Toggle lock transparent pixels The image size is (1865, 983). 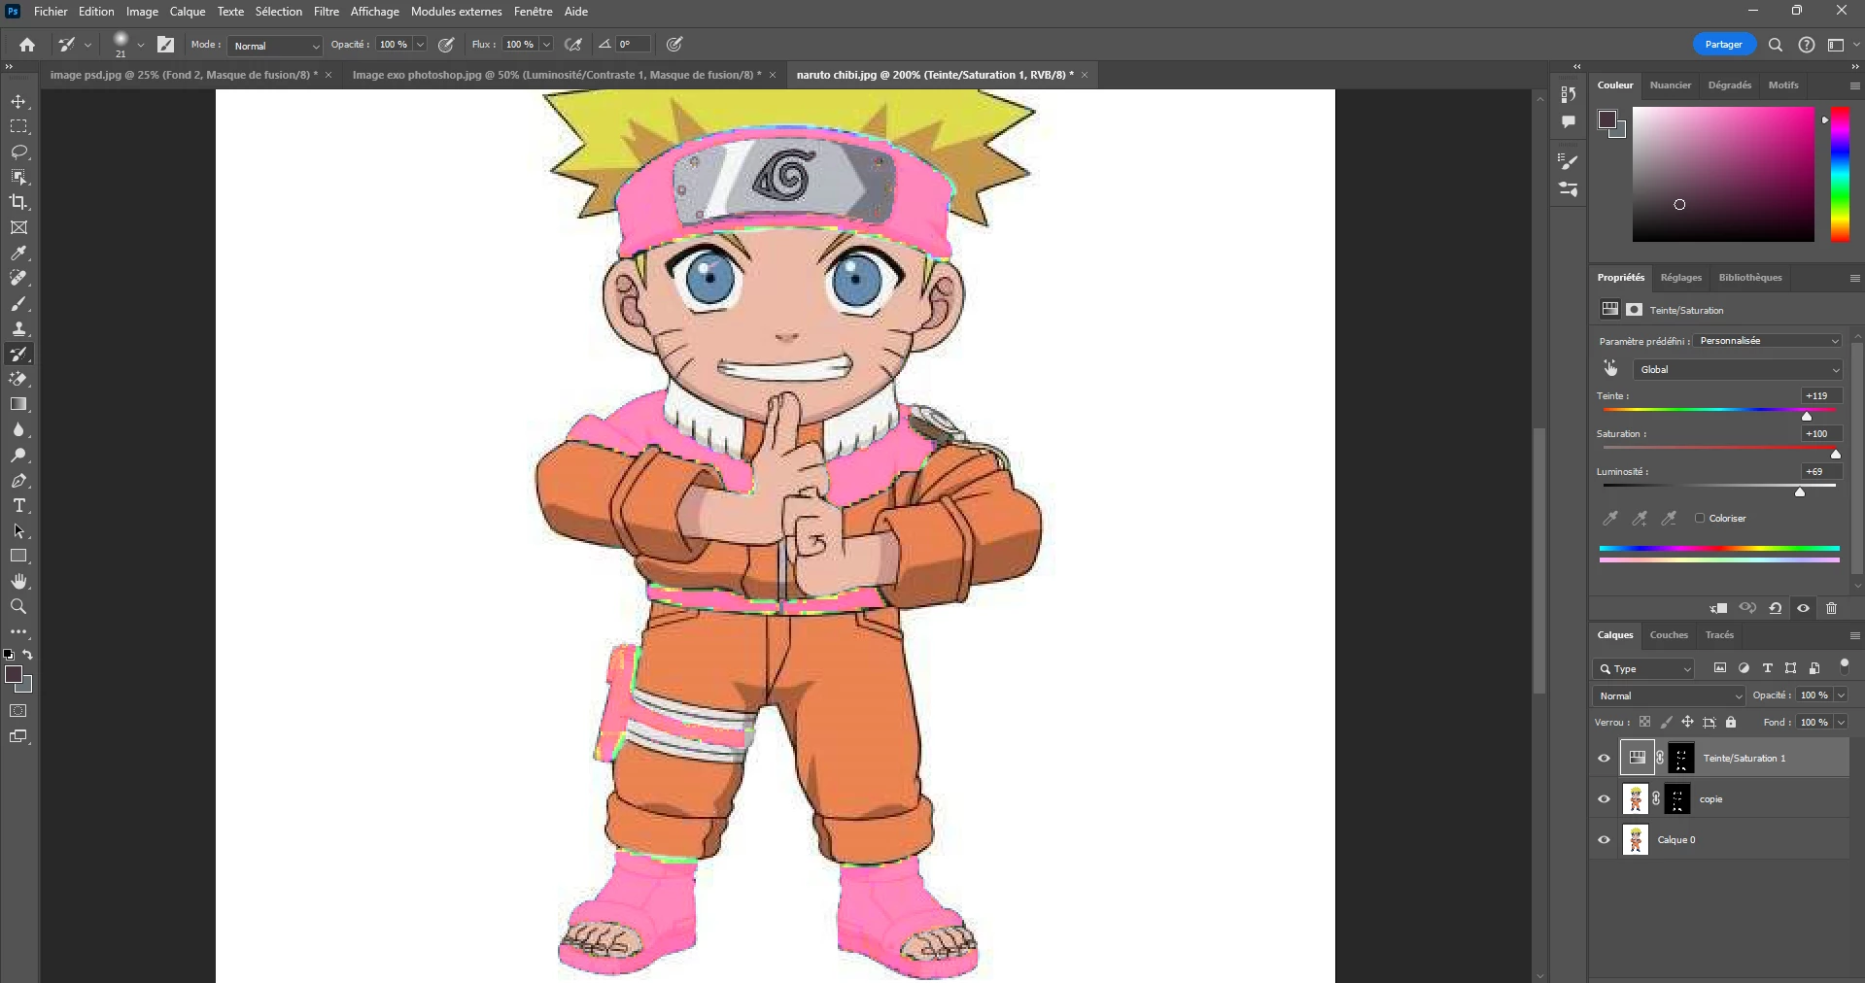[1644, 723]
